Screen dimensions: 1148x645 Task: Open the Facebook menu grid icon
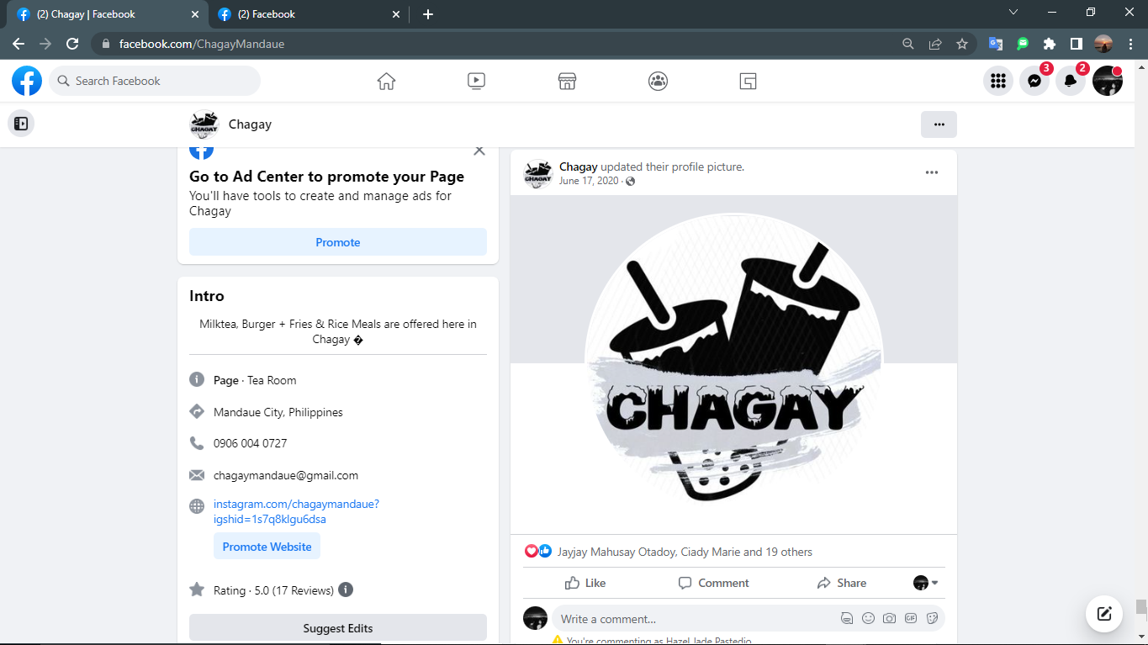pos(998,81)
